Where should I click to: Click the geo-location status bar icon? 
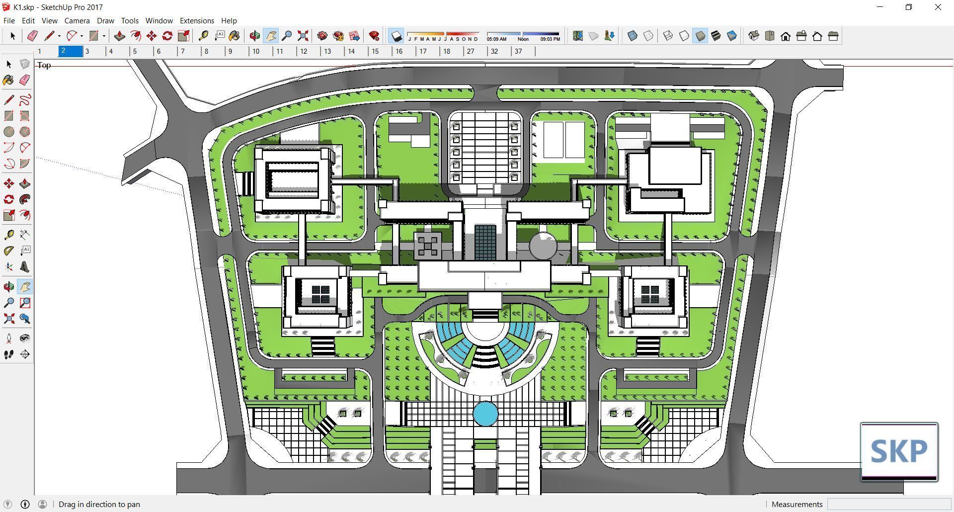pyautogui.click(x=7, y=504)
